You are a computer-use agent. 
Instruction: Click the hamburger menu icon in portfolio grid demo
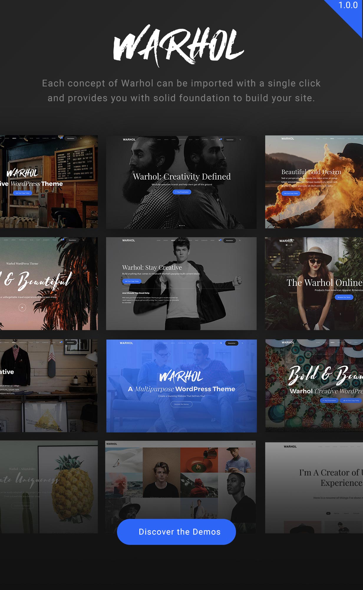[252, 444]
